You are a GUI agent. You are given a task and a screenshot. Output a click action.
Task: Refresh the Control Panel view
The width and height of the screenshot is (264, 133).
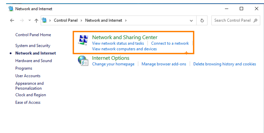pyautogui.click(x=202, y=20)
